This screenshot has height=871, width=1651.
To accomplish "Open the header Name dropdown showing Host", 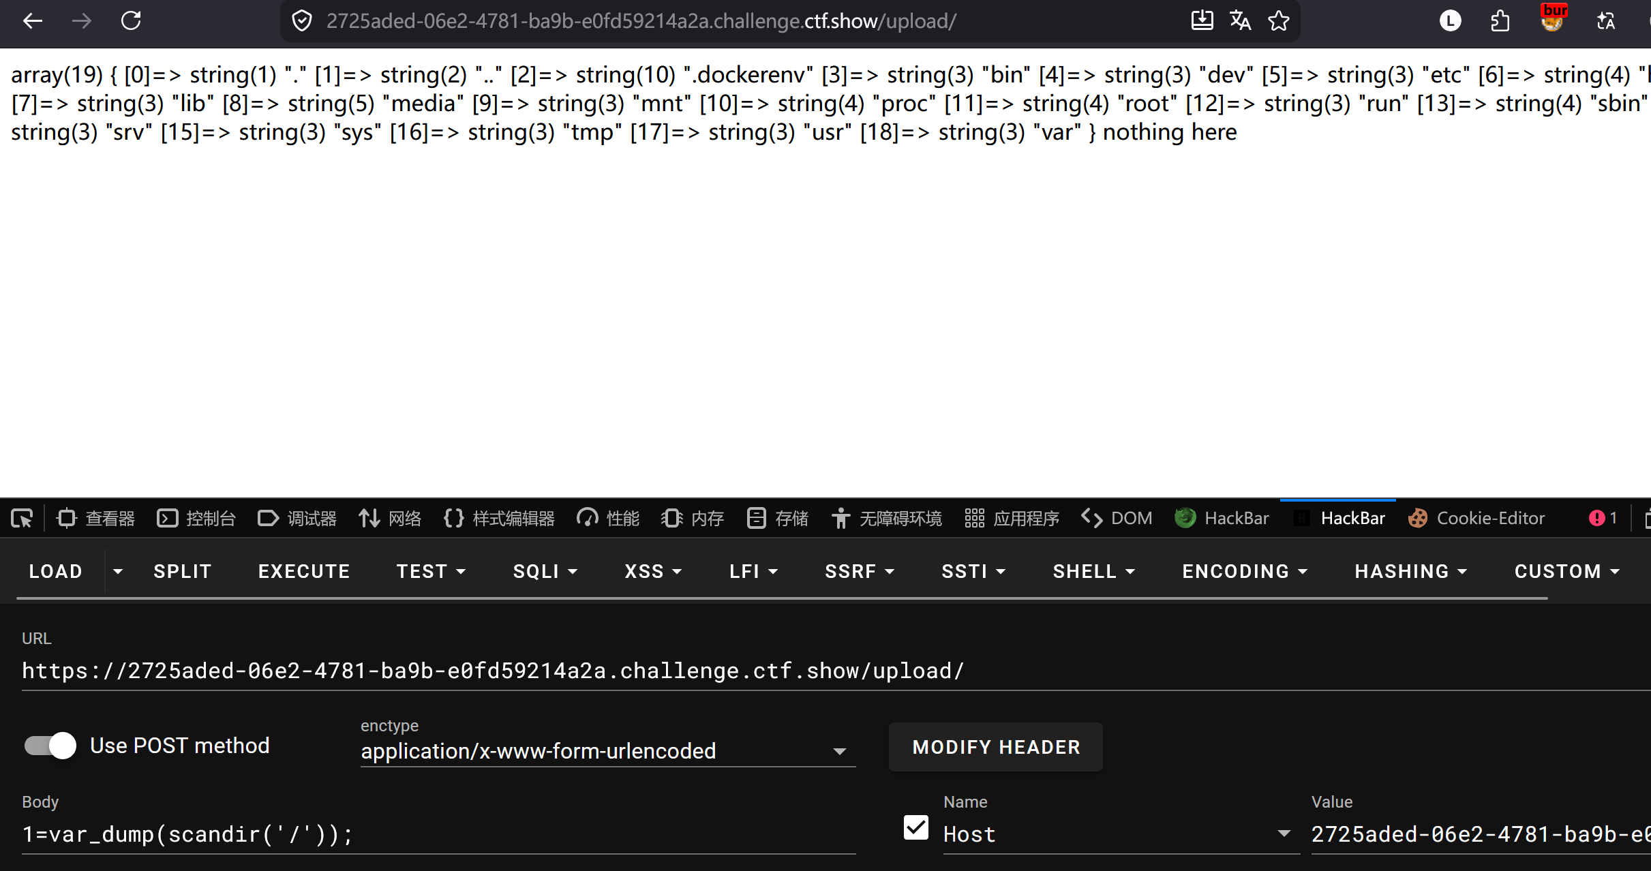I will [1121, 834].
